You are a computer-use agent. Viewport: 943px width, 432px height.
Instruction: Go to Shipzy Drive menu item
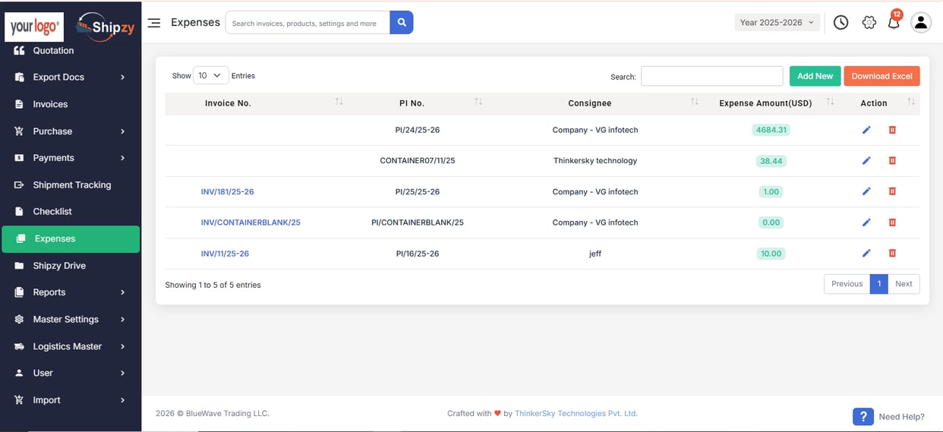pyautogui.click(x=59, y=266)
